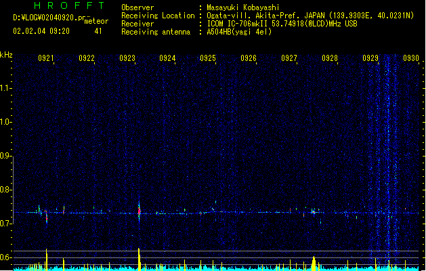Image resolution: width=426 pixels, height=271 pixels.
Task: Click the vertical noise band near 0929
Action: [x=388, y=161]
